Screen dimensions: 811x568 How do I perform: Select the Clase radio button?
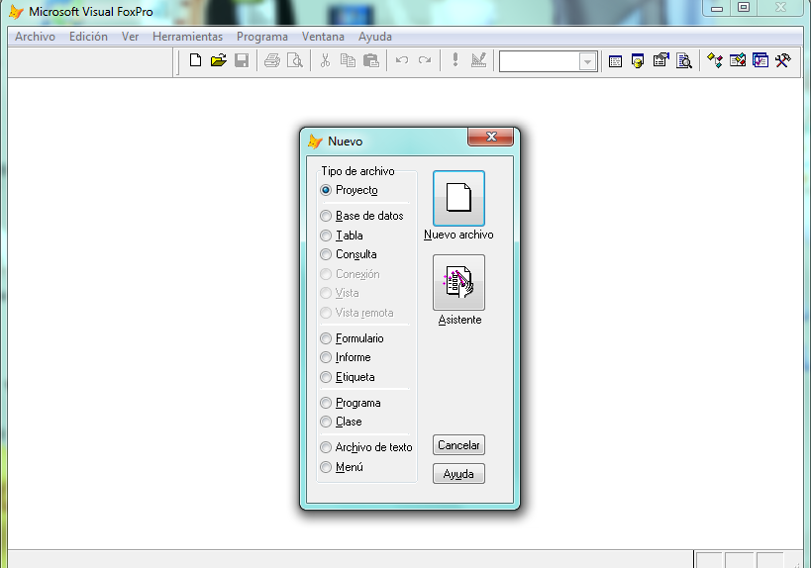tap(326, 422)
